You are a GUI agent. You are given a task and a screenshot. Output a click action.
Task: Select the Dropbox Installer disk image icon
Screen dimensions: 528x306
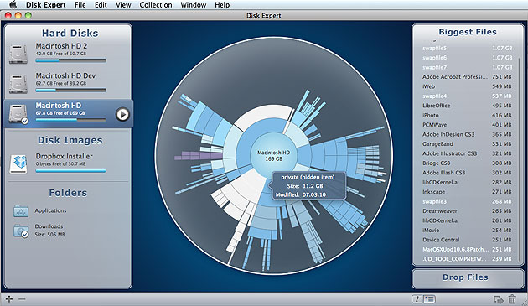[18, 163]
